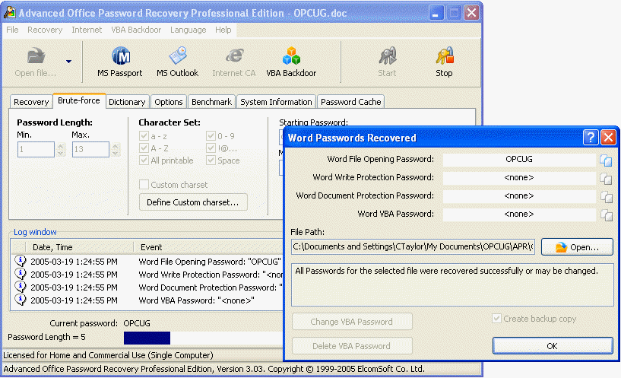Image resolution: width=621 pixels, height=378 pixels.
Task: Click the Log window label
Action: pyautogui.click(x=35, y=232)
